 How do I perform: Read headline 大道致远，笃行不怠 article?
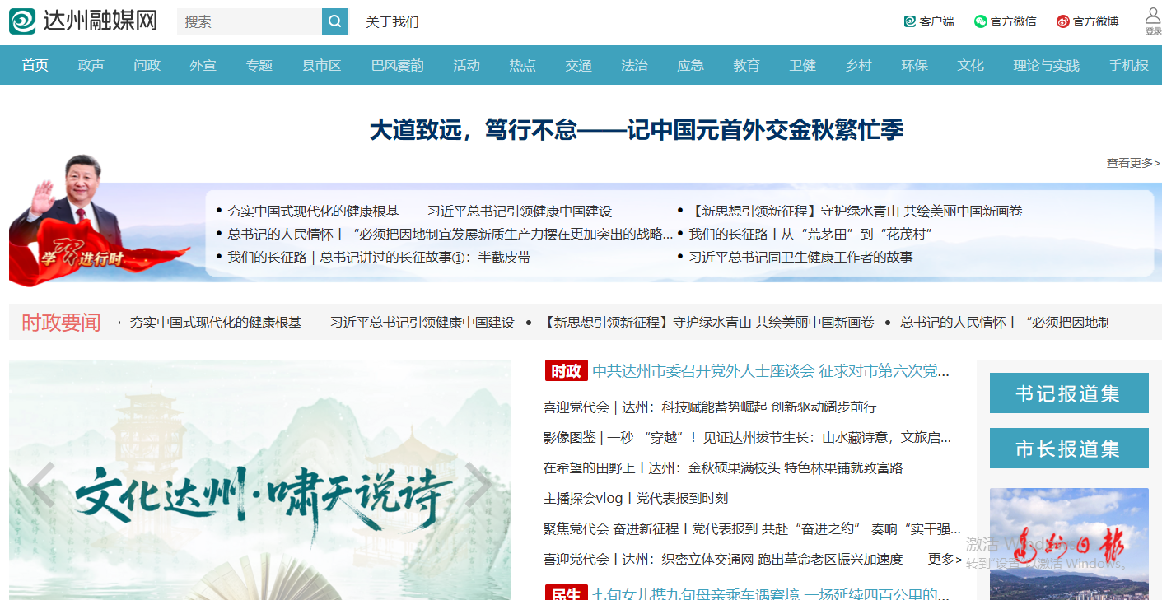coord(636,129)
